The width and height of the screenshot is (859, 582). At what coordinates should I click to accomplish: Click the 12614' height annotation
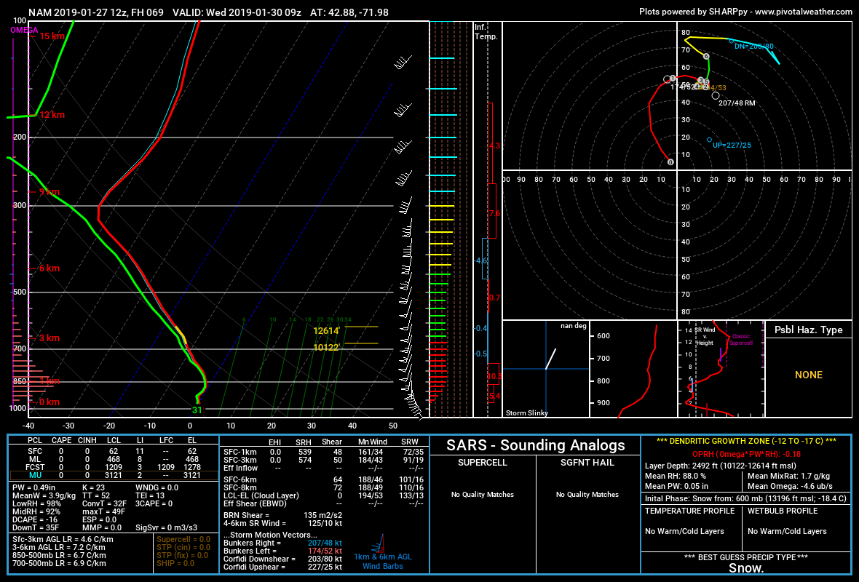(327, 331)
